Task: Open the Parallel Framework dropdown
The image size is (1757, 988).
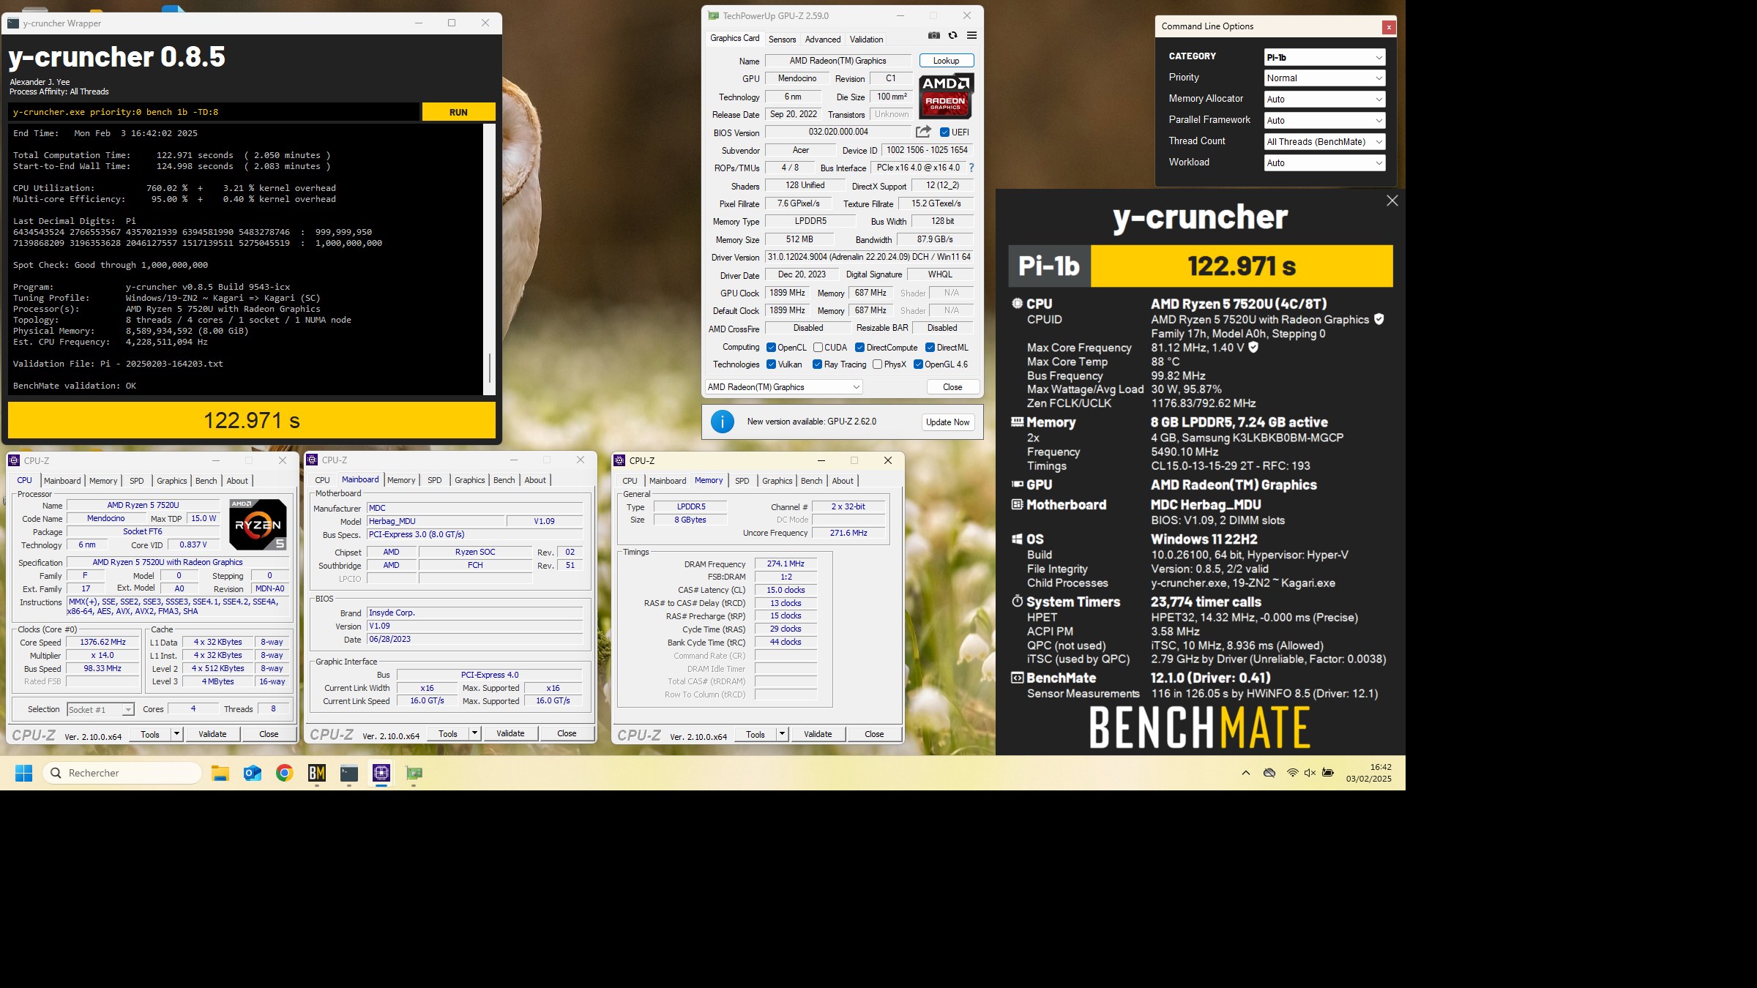Action: point(1324,121)
